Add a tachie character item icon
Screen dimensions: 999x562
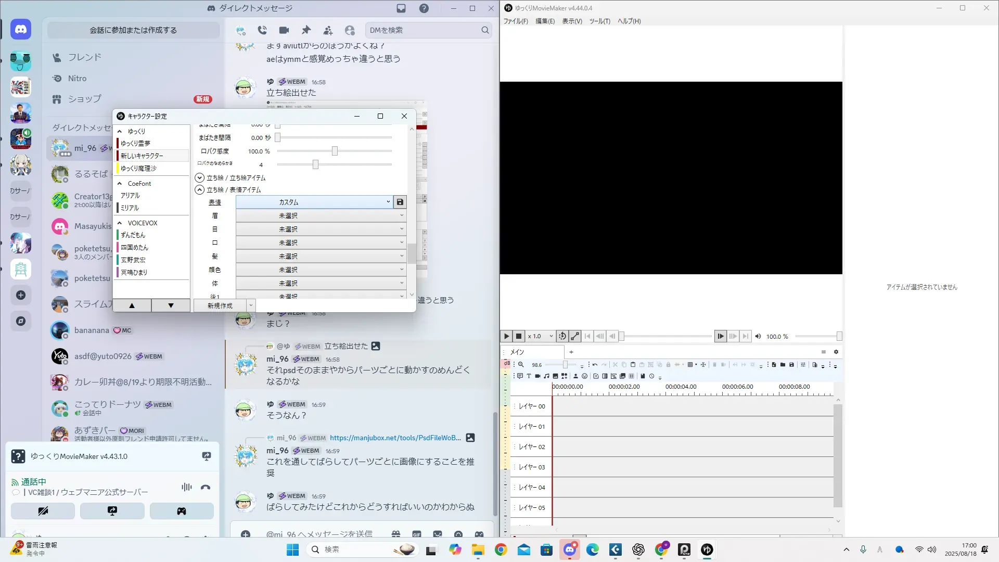coord(575,376)
